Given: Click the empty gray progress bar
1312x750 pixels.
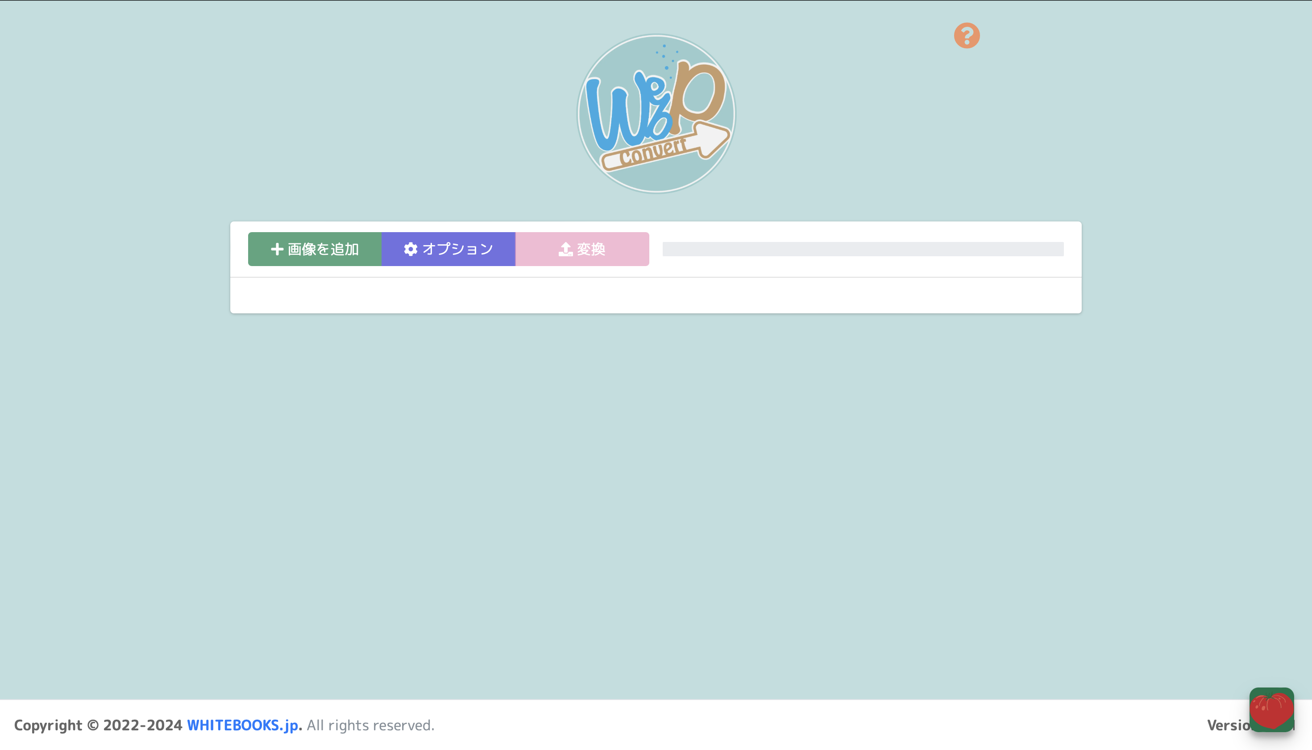Looking at the screenshot, I should [x=863, y=249].
